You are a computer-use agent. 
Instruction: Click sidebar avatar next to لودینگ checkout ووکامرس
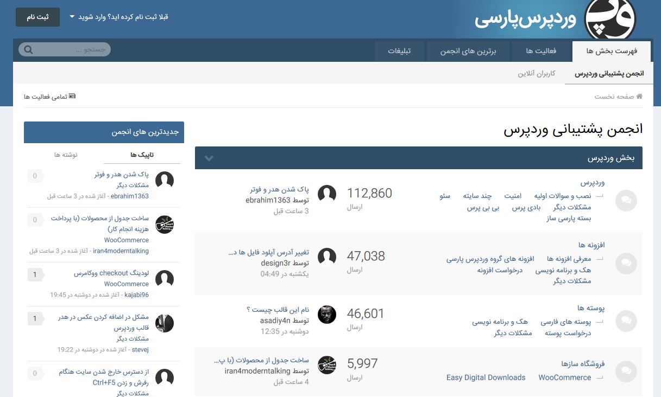(x=165, y=279)
